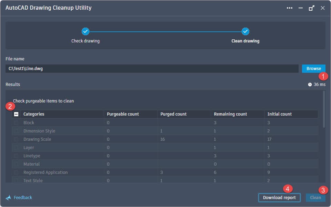Click the Browse button
The height and width of the screenshot is (207, 331).
(x=313, y=68)
